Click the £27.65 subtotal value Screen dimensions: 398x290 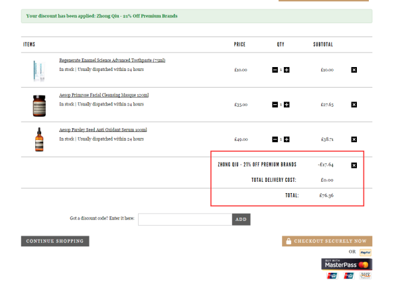click(x=327, y=105)
